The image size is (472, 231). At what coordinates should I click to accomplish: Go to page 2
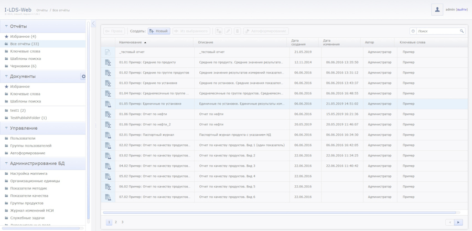115,222
